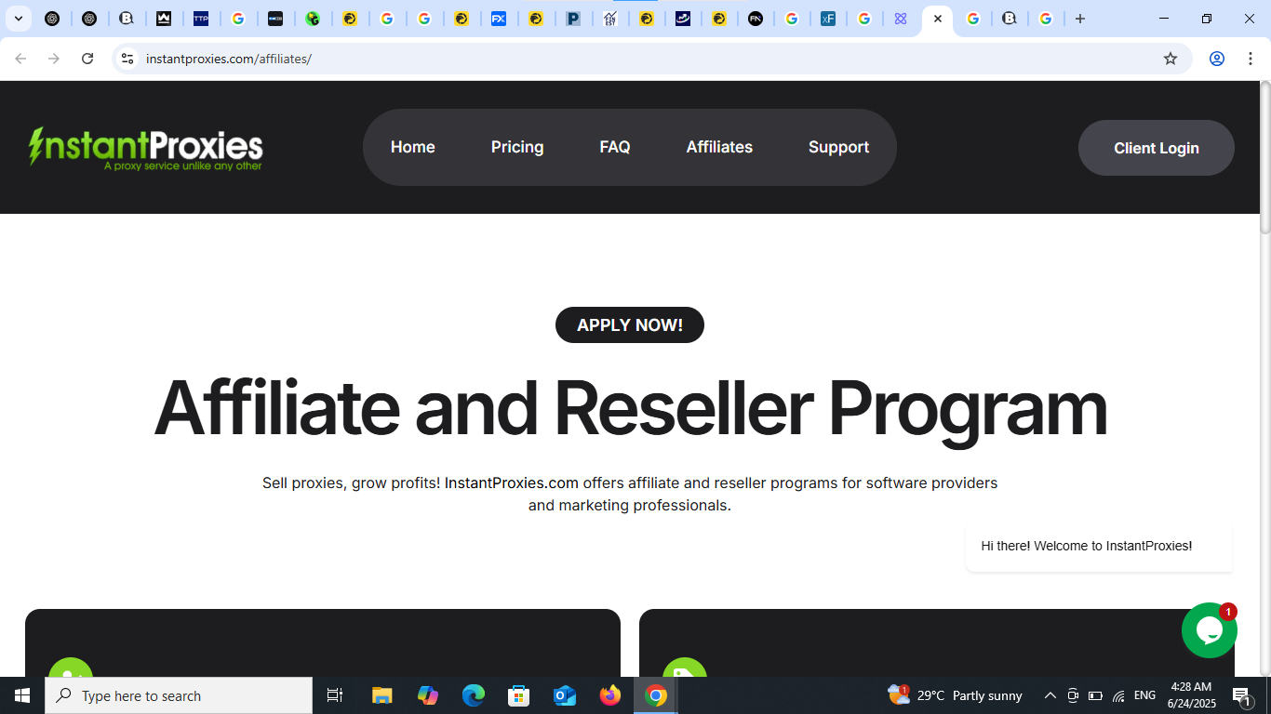This screenshot has height=714, width=1271.
Task: Open Firefox from the taskbar
Action: click(610, 695)
